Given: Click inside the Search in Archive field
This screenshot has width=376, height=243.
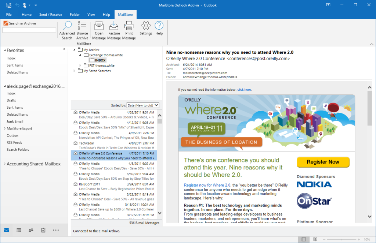Looking at the screenshot, I should point(29,30).
